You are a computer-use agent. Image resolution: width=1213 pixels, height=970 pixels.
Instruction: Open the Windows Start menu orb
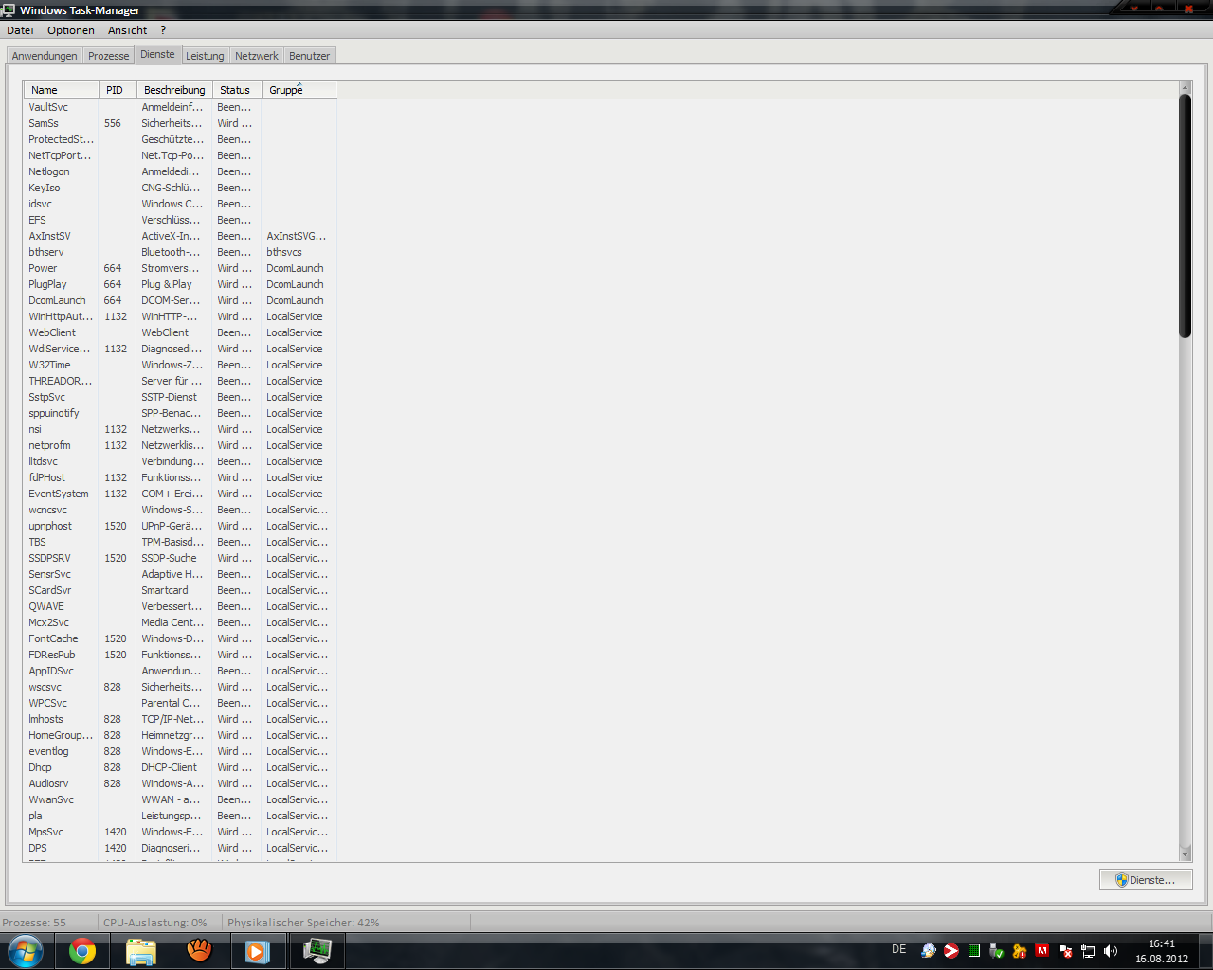point(25,951)
